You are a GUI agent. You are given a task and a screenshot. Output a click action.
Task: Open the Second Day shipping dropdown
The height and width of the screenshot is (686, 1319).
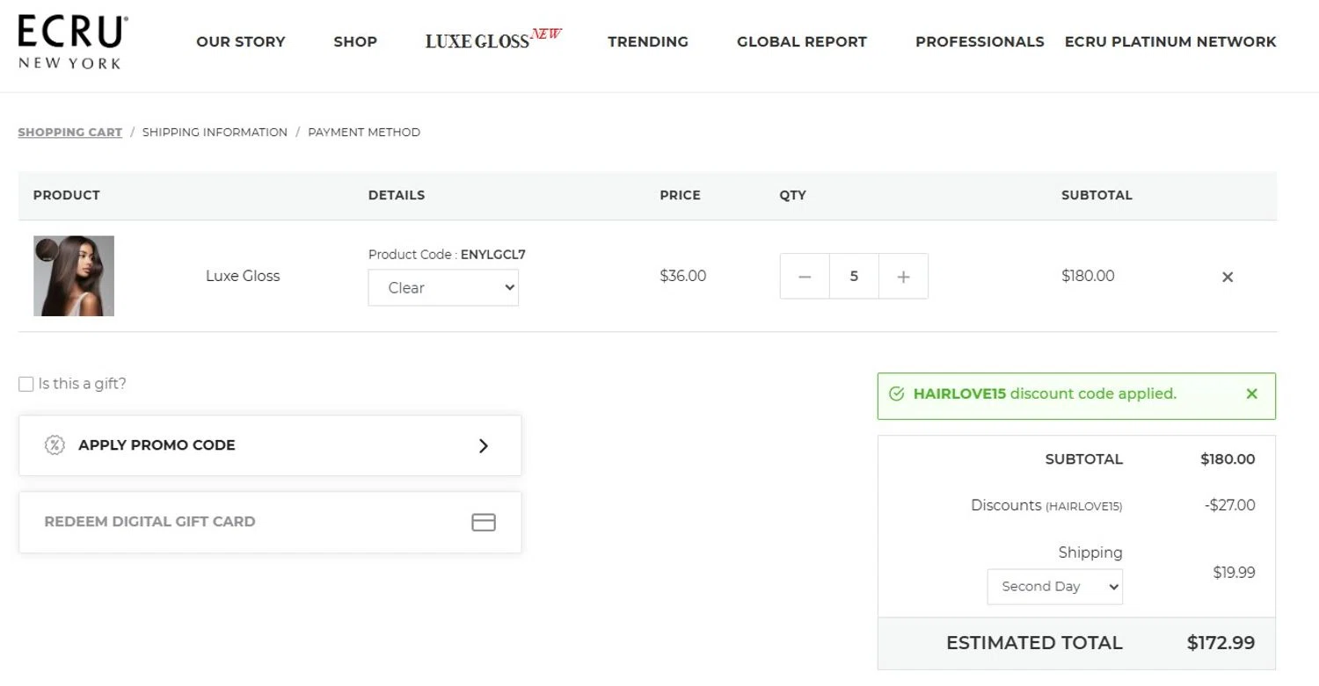click(x=1055, y=587)
